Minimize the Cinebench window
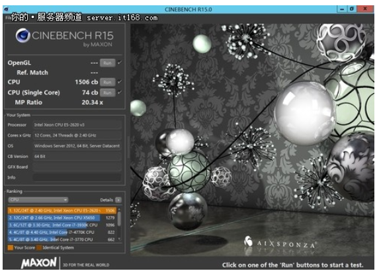Image resolution: width=379 pixels, height=273 pixels. 342,9
